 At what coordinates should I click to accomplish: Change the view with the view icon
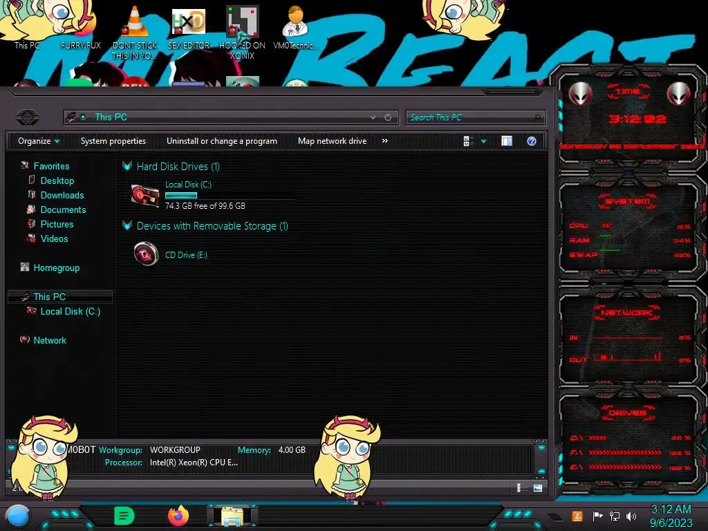pyautogui.click(x=468, y=141)
